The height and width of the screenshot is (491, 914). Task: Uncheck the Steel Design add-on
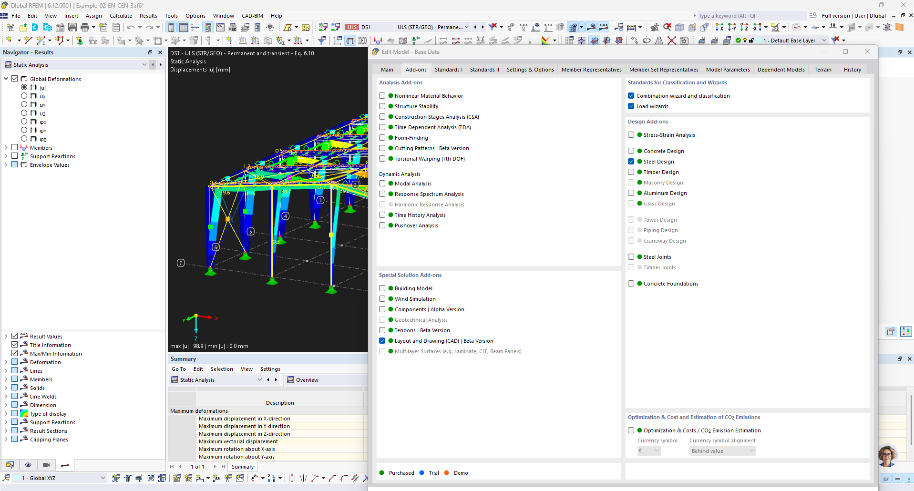coord(631,162)
